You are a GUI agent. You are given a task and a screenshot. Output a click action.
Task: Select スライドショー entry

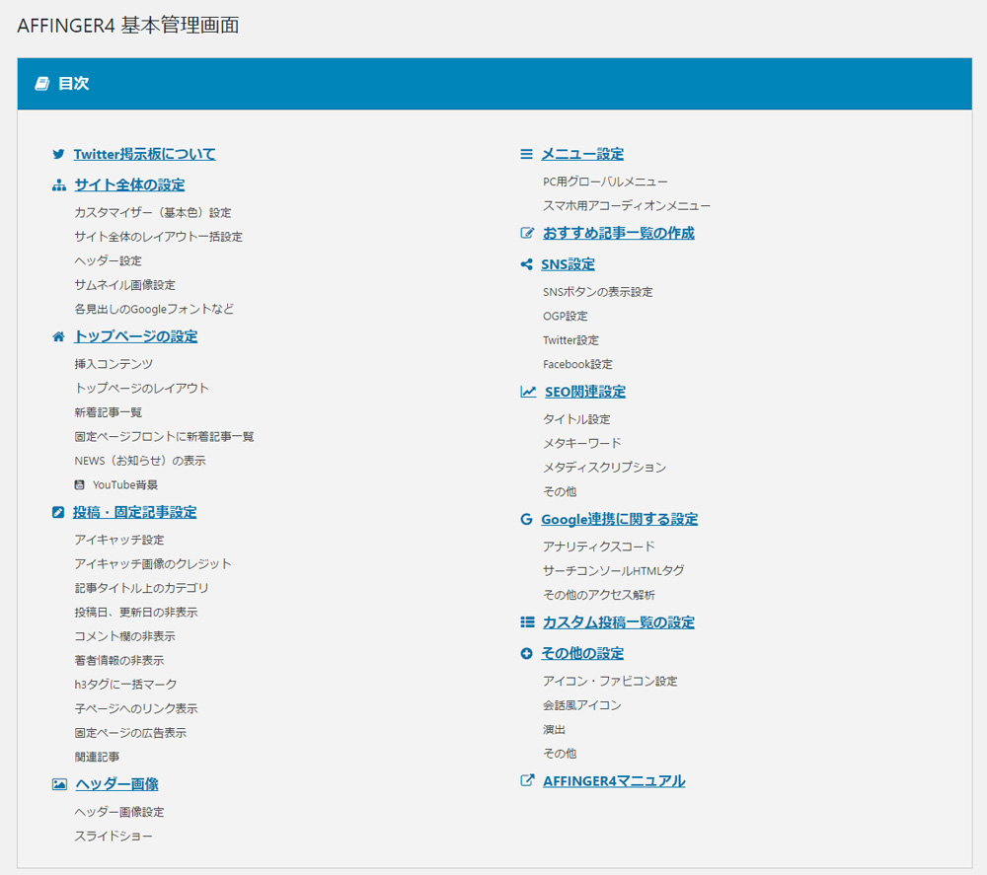click(x=114, y=836)
